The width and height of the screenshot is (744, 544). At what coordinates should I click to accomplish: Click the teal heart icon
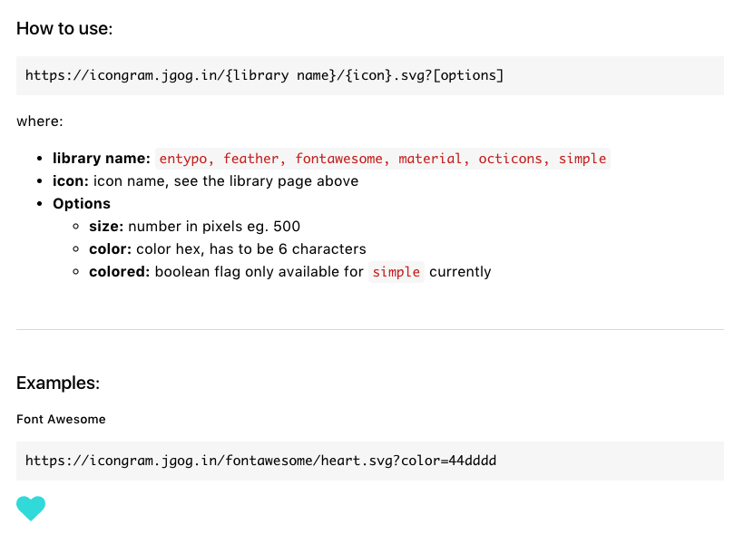point(31,509)
